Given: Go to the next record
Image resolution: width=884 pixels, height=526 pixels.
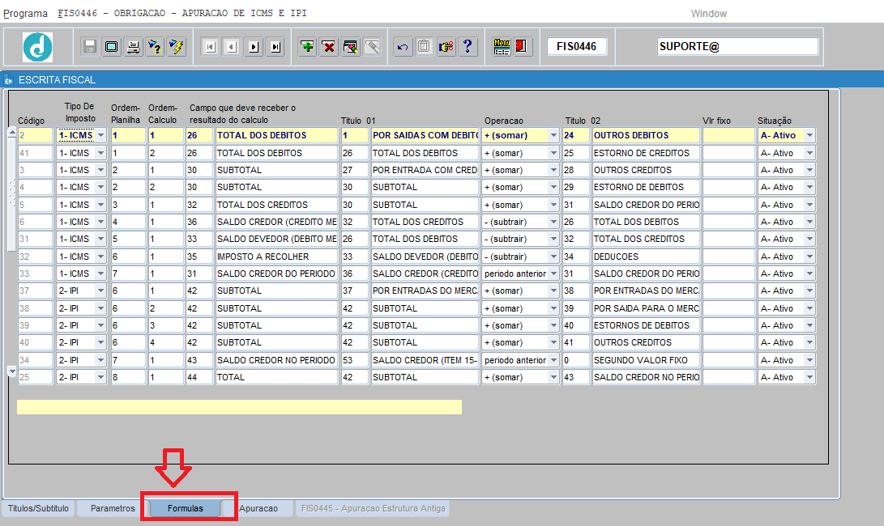Looking at the screenshot, I should [254, 47].
